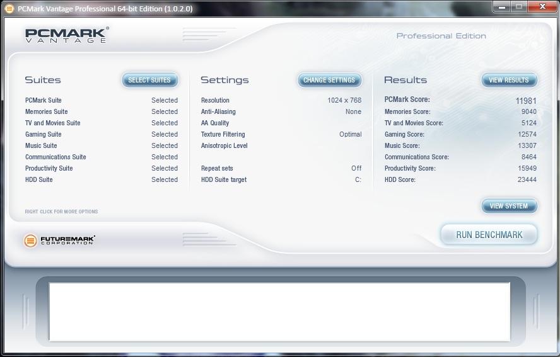Minimize the PCMark Vantage window

[x=502, y=7]
